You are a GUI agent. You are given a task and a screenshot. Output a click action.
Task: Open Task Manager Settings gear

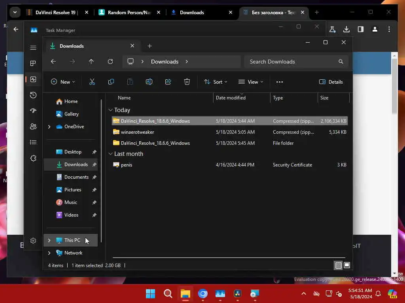pyautogui.click(x=33, y=241)
